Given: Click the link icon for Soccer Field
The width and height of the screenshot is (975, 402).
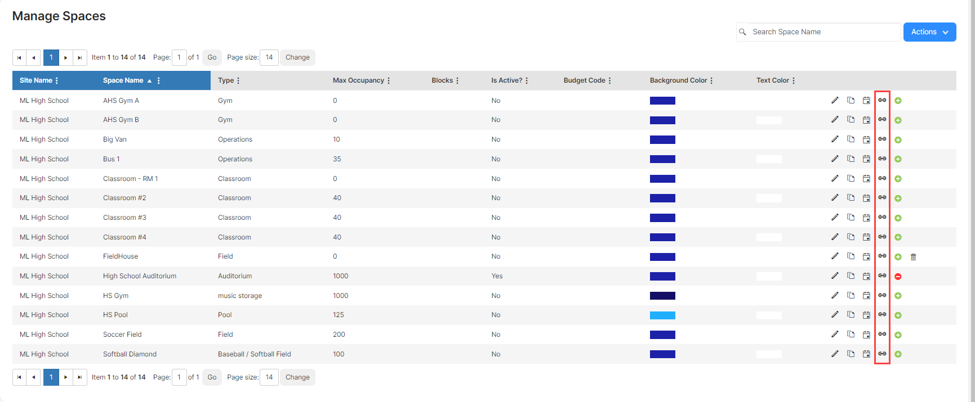Looking at the screenshot, I should tap(882, 334).
